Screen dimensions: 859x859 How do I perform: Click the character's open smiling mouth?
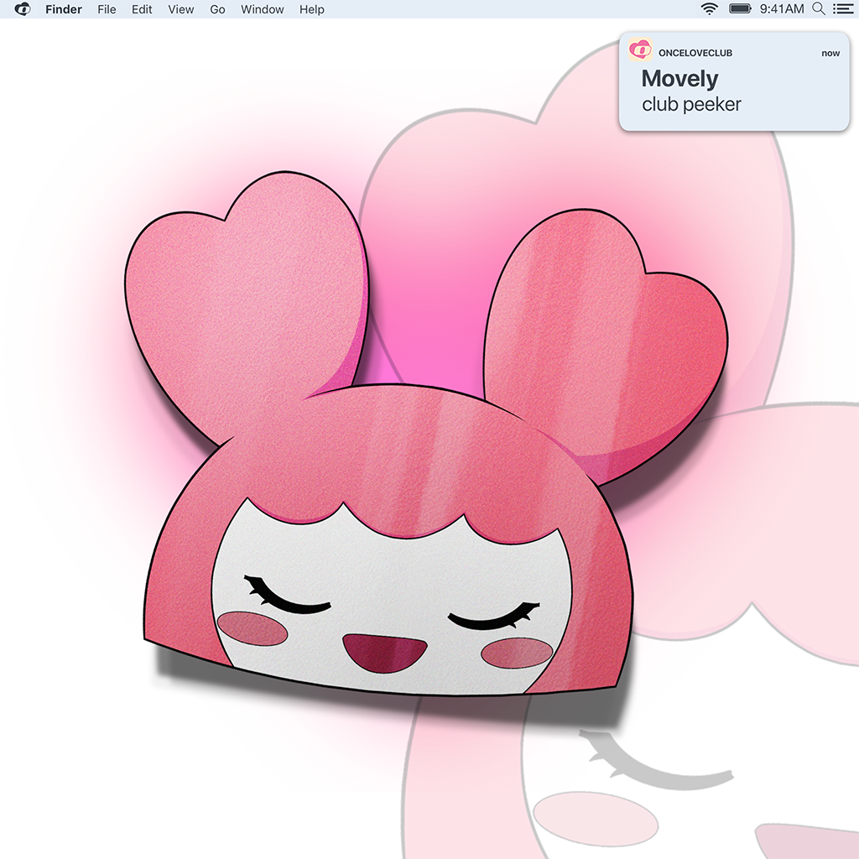[384, 652]
